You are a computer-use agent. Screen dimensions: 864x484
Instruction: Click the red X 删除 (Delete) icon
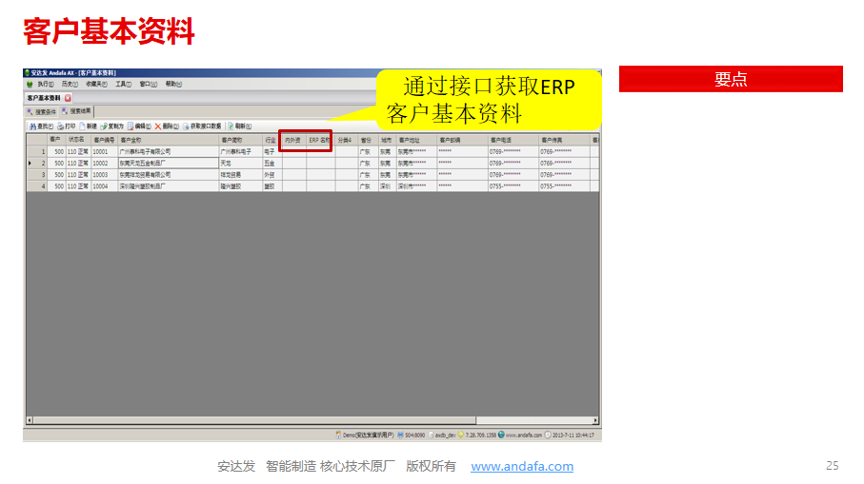(x=158, y=126)
